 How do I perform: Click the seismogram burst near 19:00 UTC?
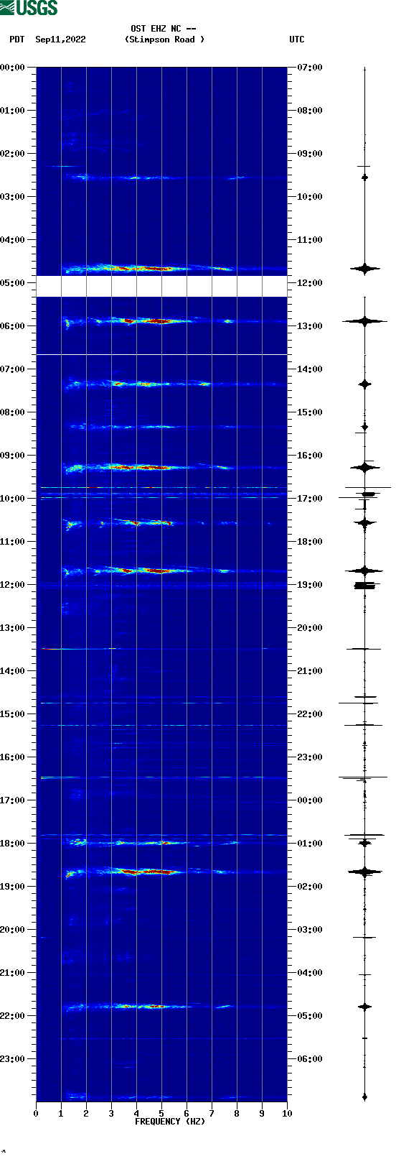(365, 586)
